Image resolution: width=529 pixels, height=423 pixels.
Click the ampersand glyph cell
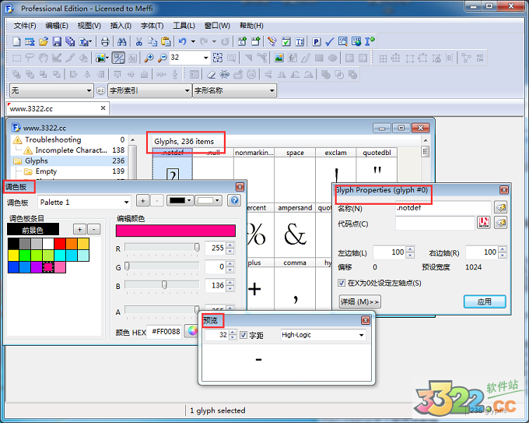(295, 233)
